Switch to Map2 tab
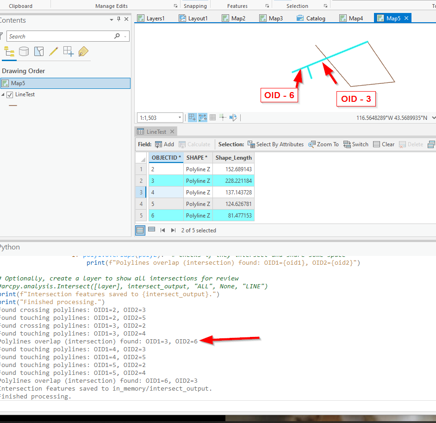 tap(234, 19)
